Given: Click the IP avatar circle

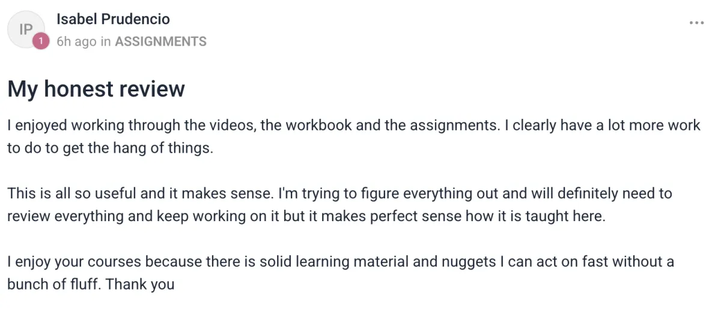Looking at the screenshot, I should (x=25, y=28).
